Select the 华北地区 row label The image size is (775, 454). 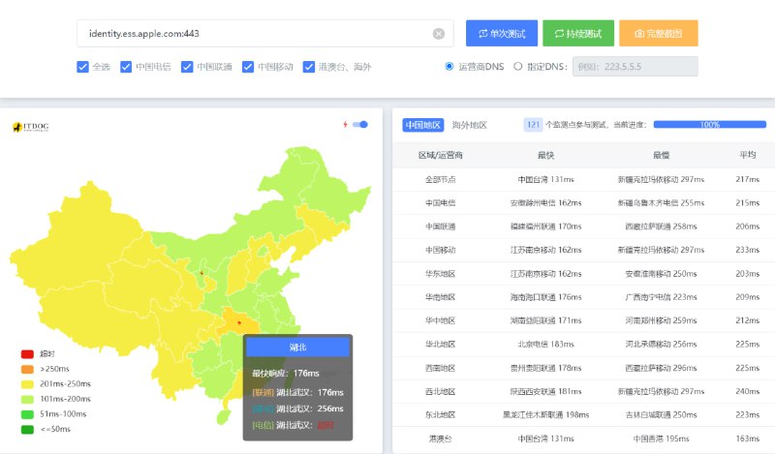[x=441, y=345]
